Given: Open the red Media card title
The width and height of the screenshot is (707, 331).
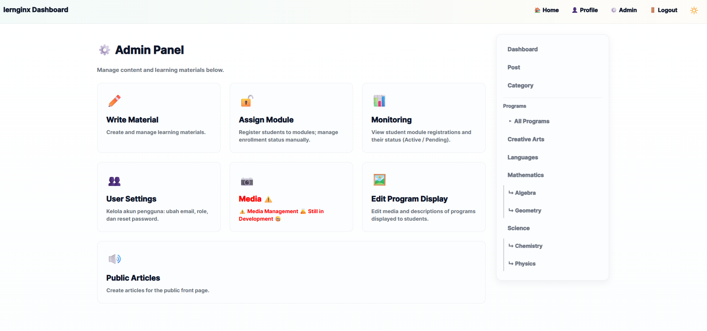Looking at the screenshot, I should (250, 199).
